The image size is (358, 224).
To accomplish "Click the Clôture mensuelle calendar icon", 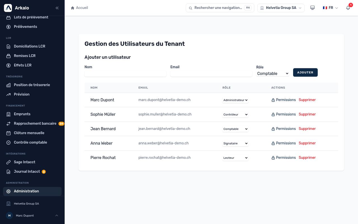I will (8, 133).
